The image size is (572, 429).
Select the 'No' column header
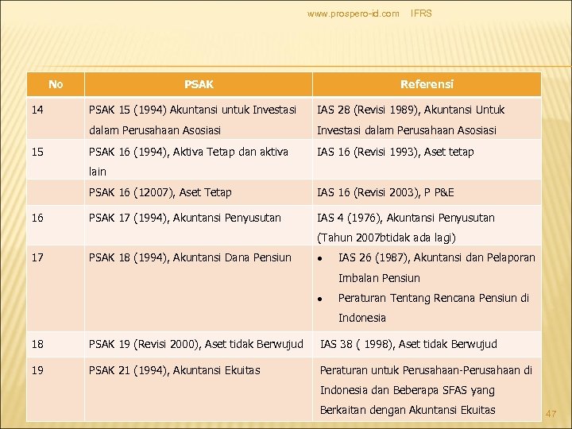tap(56, 84)
